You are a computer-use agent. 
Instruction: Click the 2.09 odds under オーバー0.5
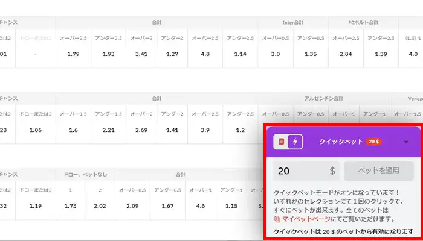[132, 206]
